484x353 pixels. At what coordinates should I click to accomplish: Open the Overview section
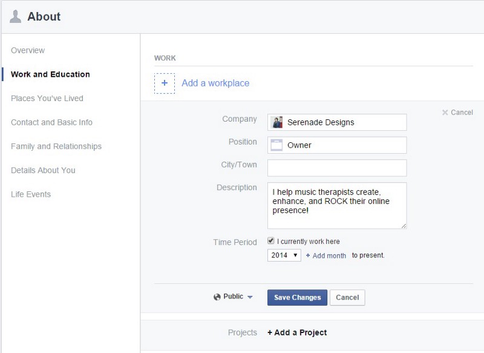(28, 50)
